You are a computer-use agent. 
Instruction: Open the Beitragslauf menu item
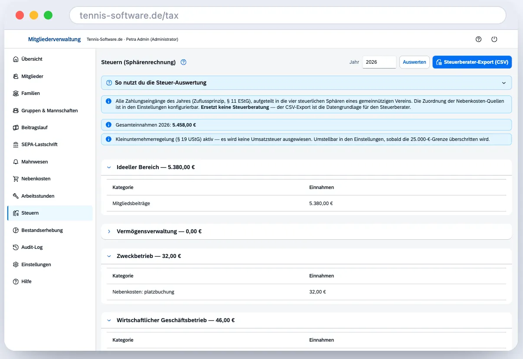[50, 127]
